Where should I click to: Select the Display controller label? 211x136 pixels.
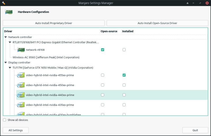pos(19,62)
